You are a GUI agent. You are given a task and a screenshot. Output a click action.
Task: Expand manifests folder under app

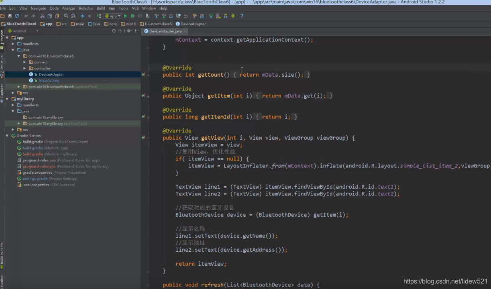pos(13,44)
